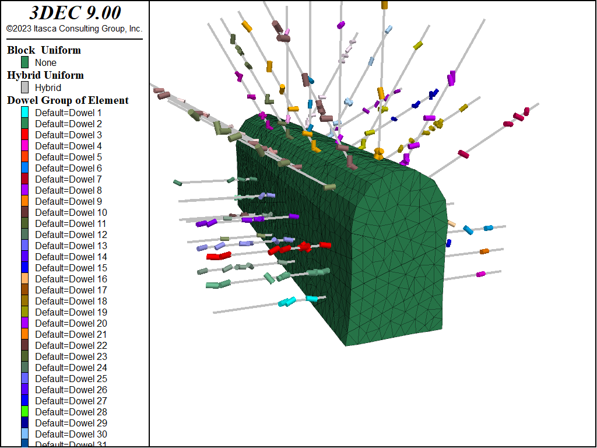This screenshot has width=597, height=448.
Task: Click the bright green Dowel 28 swatch
Action: pos(25,412)
